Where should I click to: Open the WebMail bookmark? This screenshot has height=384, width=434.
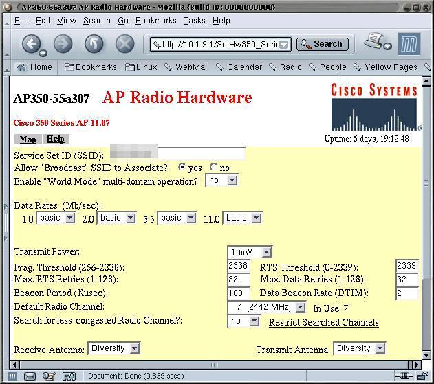[x=186, y=67]
